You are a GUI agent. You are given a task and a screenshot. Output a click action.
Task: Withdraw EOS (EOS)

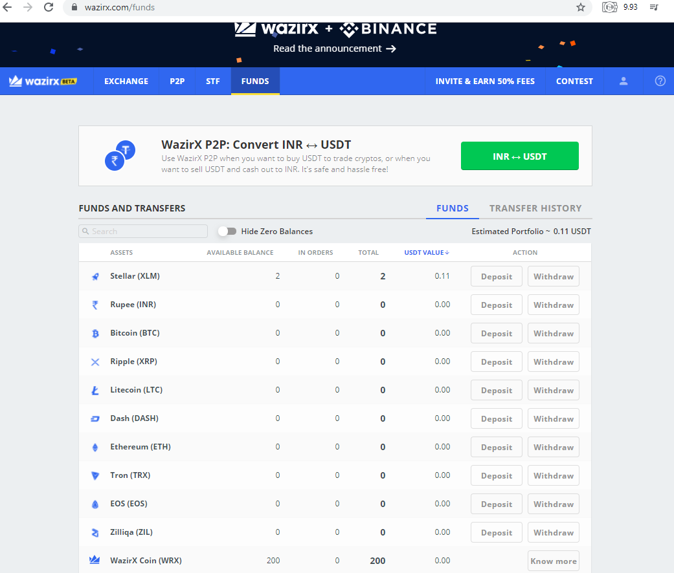[x=553, y=504]
